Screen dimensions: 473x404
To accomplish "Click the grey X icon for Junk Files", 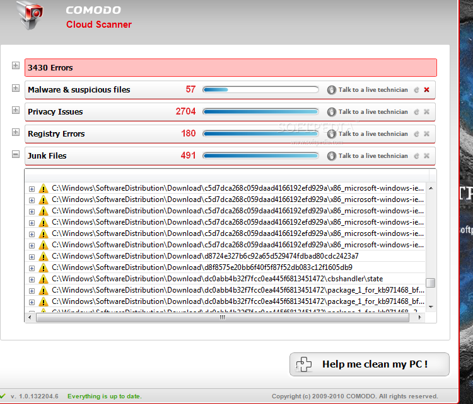I will pyautogui.click(x=426, y=155).
